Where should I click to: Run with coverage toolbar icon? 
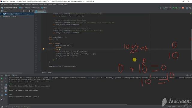179,8
